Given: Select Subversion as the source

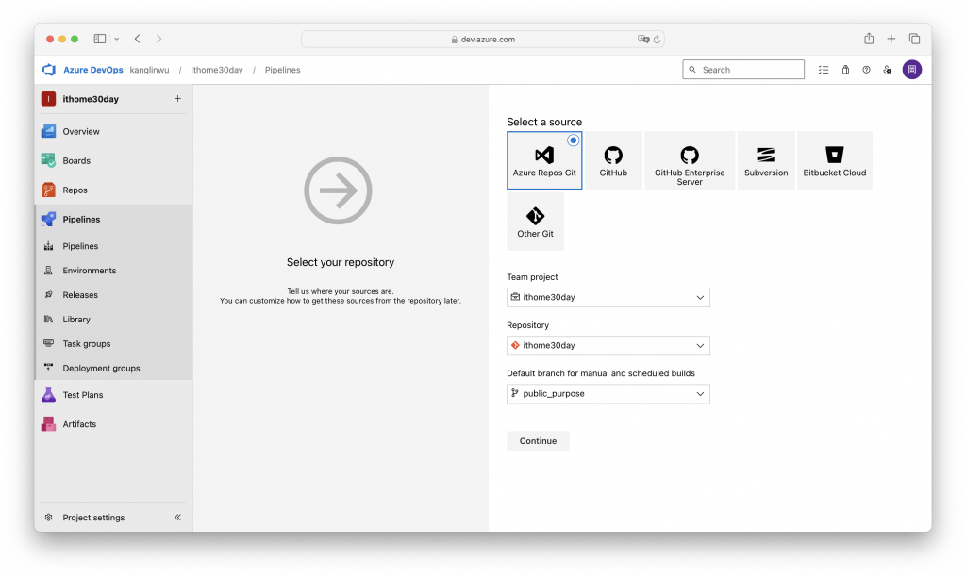Looking at the screenshot, I should (x=766, y=160).
